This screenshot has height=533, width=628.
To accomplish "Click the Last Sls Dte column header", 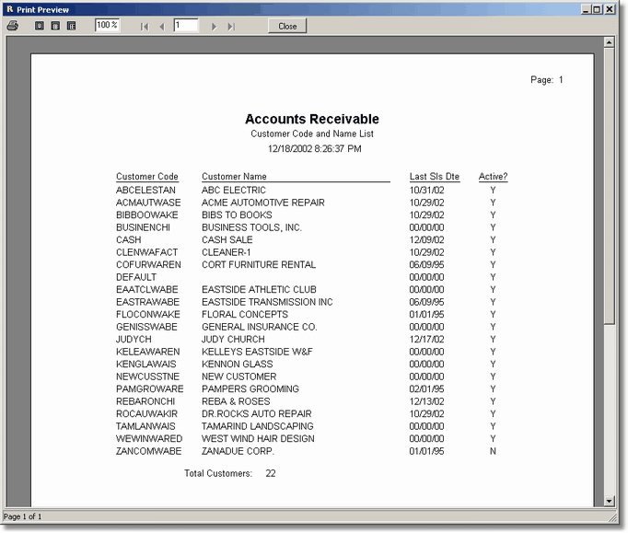I will click(x=434, y=177).
